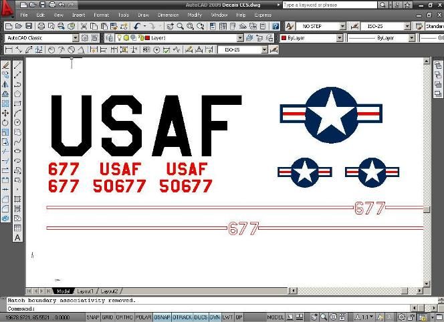The width and height of the screenshot is (444, 322).
Task: Click Zoom Realtime magnifier in Standard toolbar
Action: (x=180, y=26)
